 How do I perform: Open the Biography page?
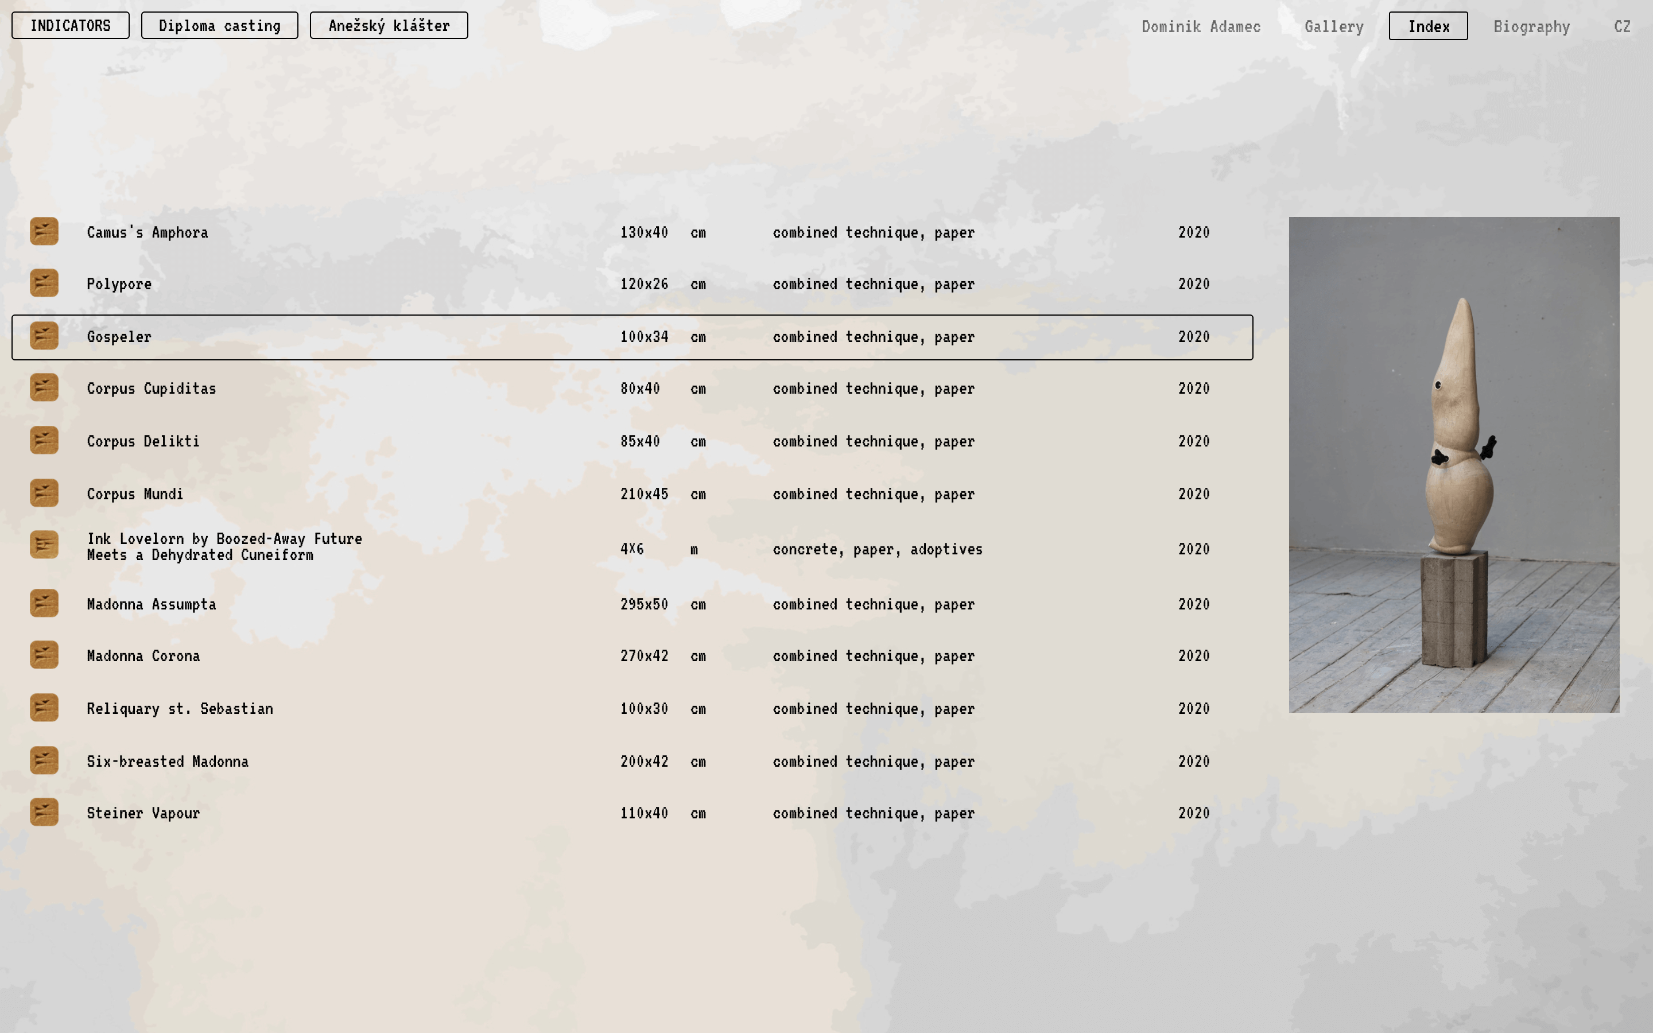click(1531, 26)
